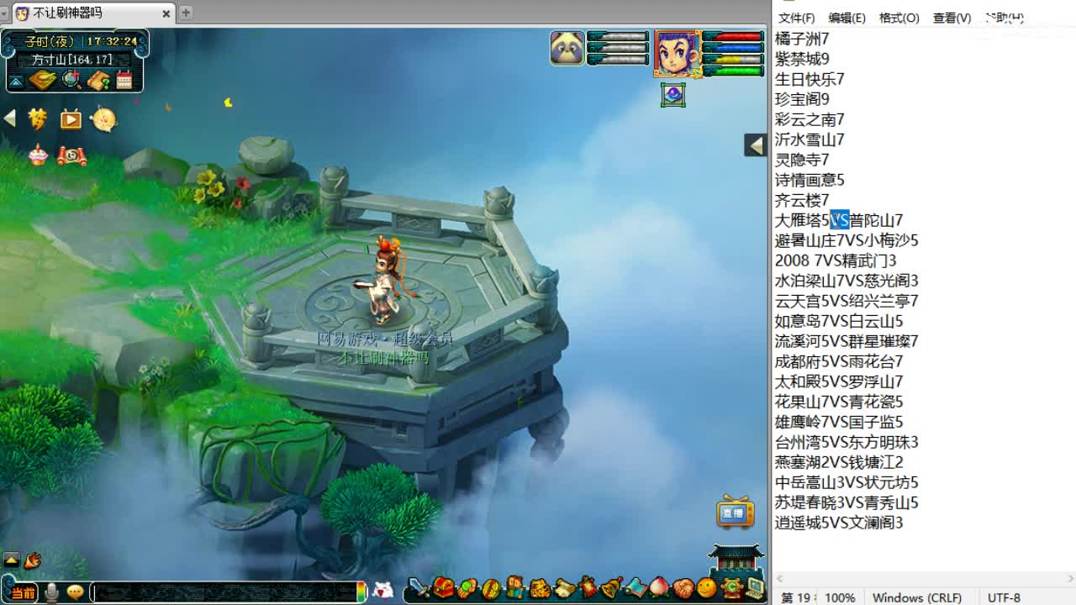
Task: Click the computer monitor icon
Action: (x=755, y=587)
